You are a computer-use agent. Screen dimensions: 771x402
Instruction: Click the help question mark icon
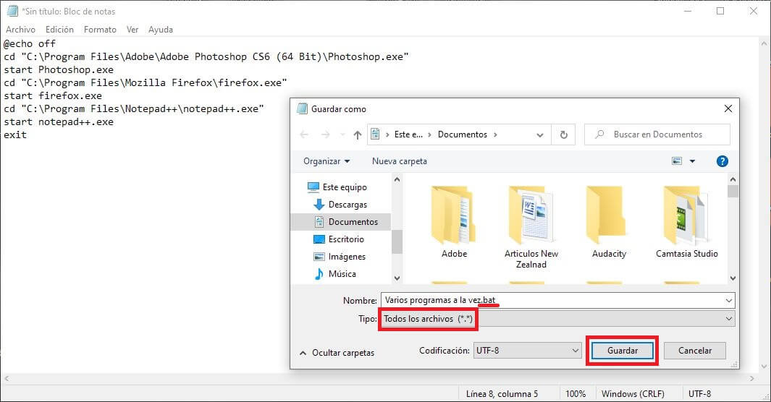point(722,161)
